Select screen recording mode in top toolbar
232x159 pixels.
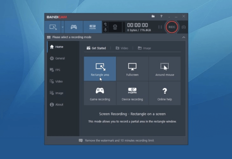[53, 27]
